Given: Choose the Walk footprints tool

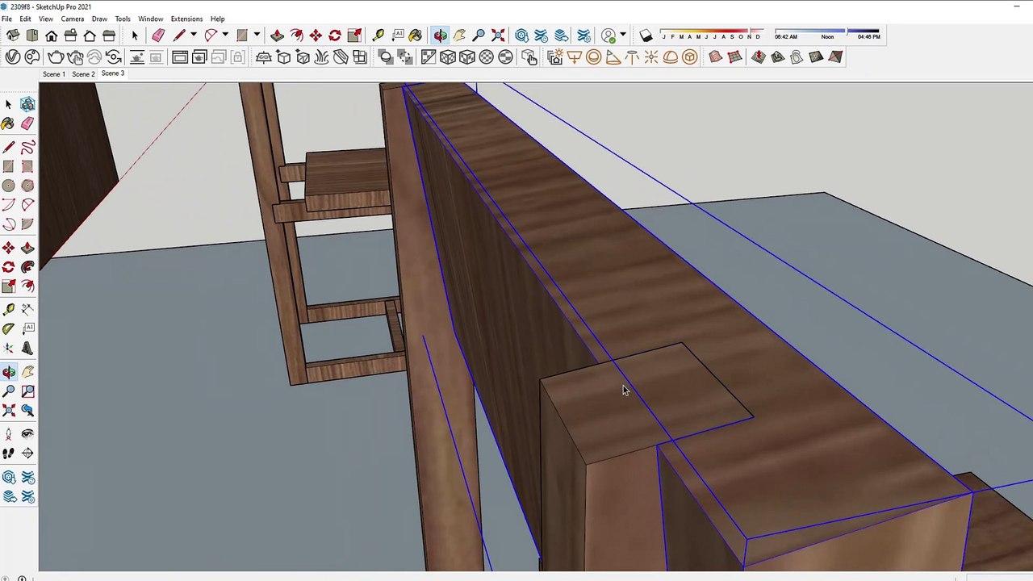Looking at the screenshot, I should [8, 453].
